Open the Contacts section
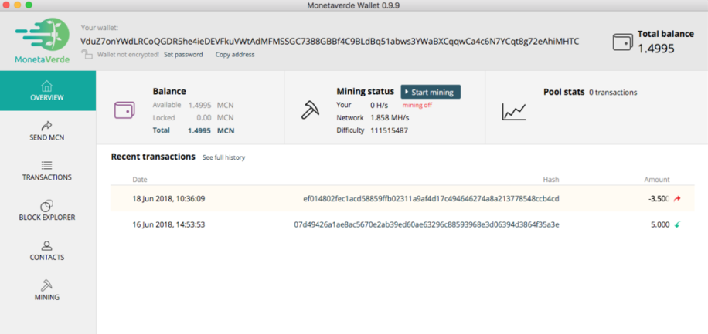The image size is (708, 334). pos(47,251)
